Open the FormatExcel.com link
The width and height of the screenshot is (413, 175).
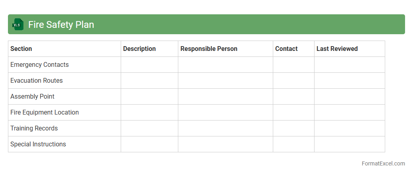[383, 163]
